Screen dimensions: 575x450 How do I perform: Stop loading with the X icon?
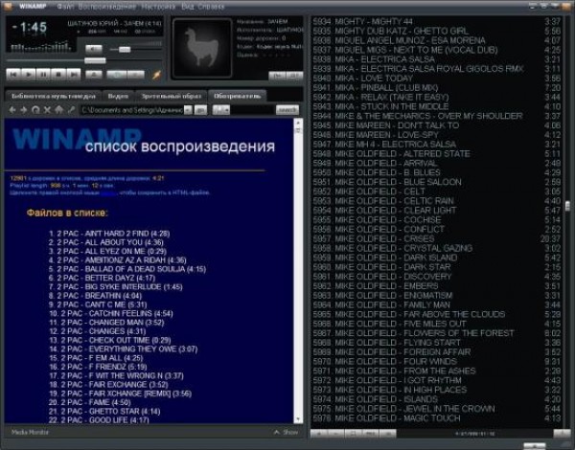47,109
